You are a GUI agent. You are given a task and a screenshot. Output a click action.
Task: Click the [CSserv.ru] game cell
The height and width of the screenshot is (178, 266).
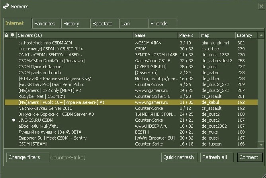click(146, 73)
